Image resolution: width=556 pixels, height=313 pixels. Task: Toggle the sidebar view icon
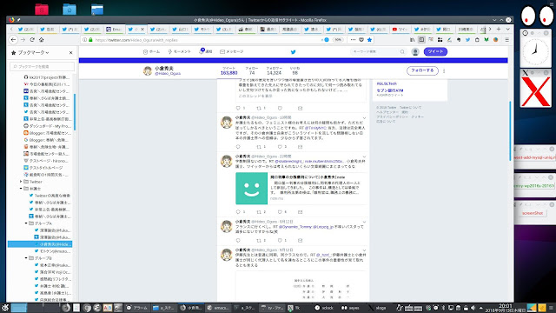coord(421,40)
